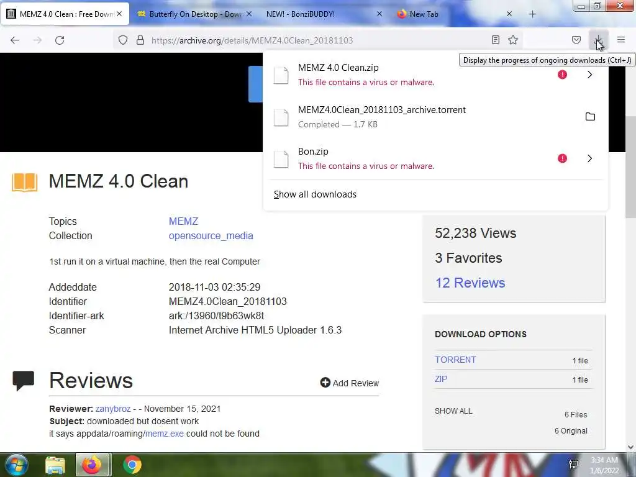Click the MEMZ 4.0 Clean page title

tap(119, 181)
